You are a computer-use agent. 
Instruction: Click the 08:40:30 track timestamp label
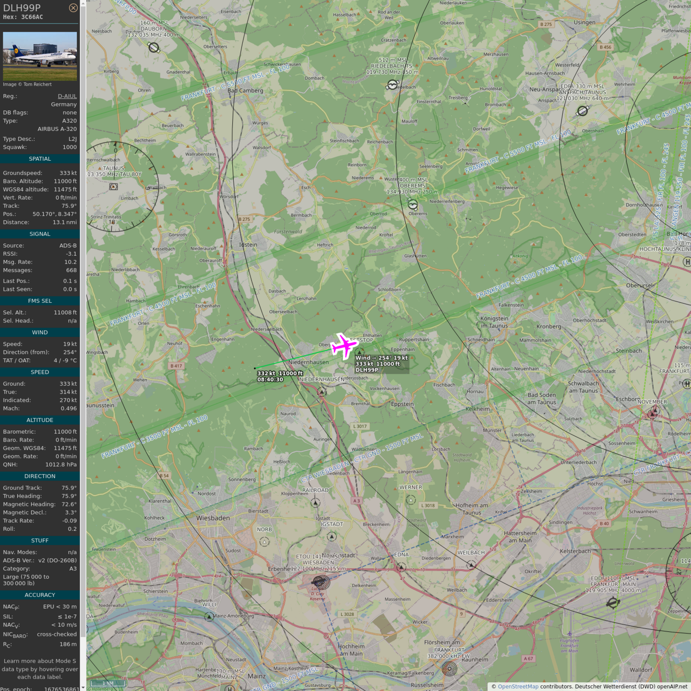[270, 380]
